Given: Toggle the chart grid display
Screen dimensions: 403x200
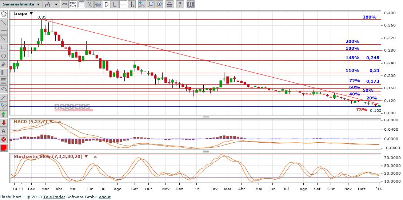Looking at the screenshot, I should 81,4.
